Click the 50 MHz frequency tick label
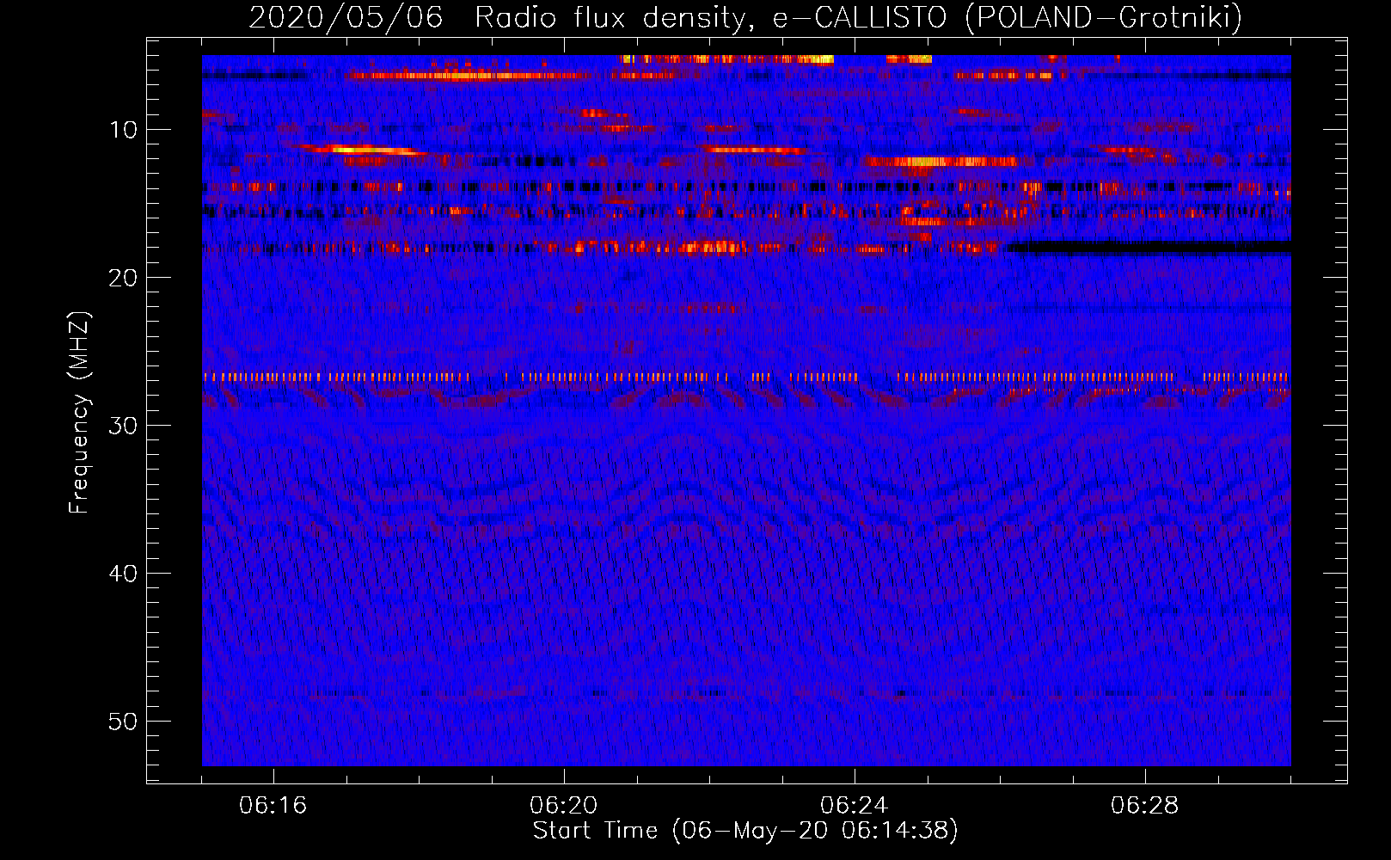The image size is (1391, 860). click(124, 722)
